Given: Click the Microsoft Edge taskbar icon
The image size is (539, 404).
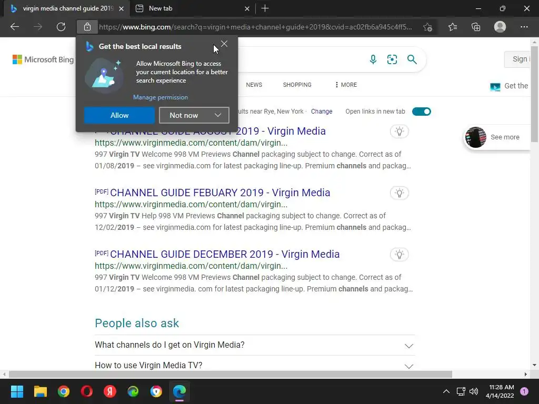Looking at the screenshot, I should [179, 391].
